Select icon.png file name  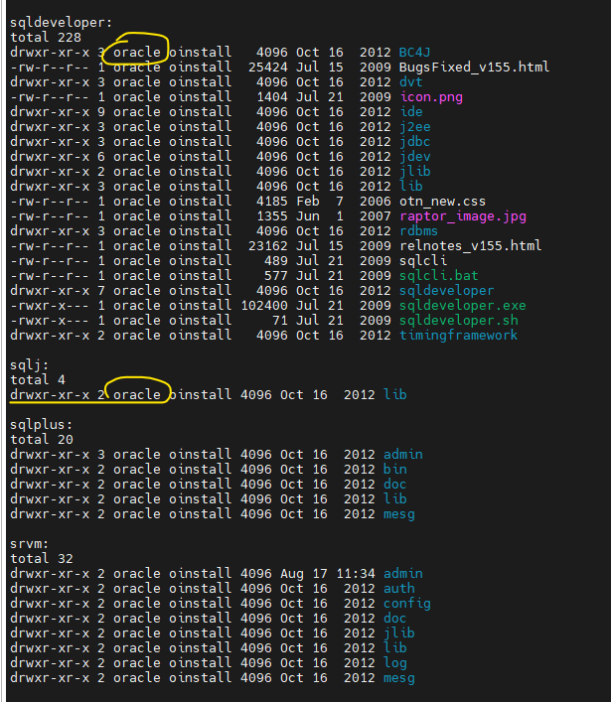[431, 97]
